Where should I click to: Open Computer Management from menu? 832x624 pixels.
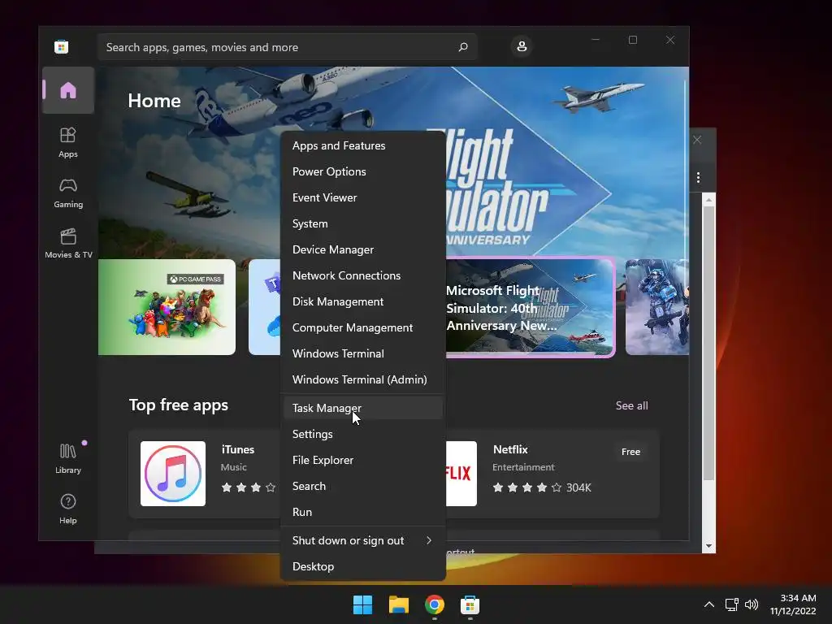363,327
